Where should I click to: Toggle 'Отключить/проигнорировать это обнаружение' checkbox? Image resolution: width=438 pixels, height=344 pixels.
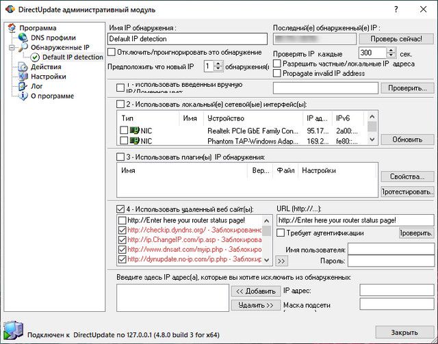(112, 53)
